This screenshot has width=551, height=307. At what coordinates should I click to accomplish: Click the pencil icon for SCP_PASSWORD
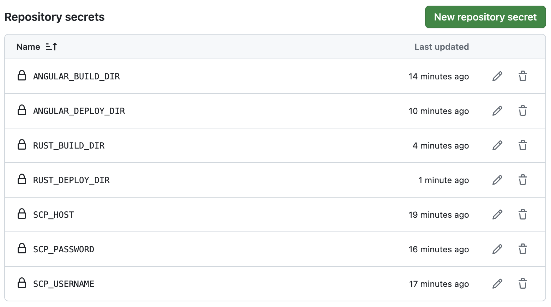pyautogui.click(x=497, y=249)
